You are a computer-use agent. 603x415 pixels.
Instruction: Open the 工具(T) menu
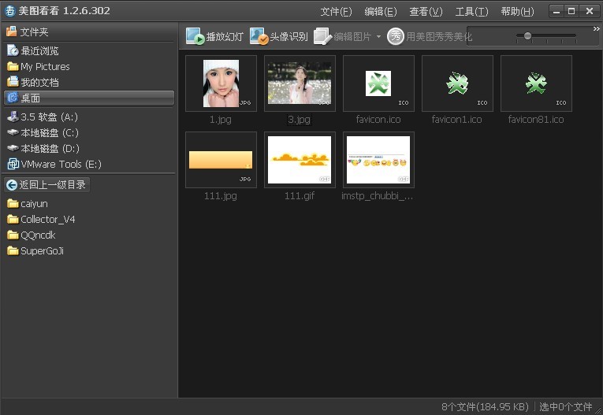[471, 12]
